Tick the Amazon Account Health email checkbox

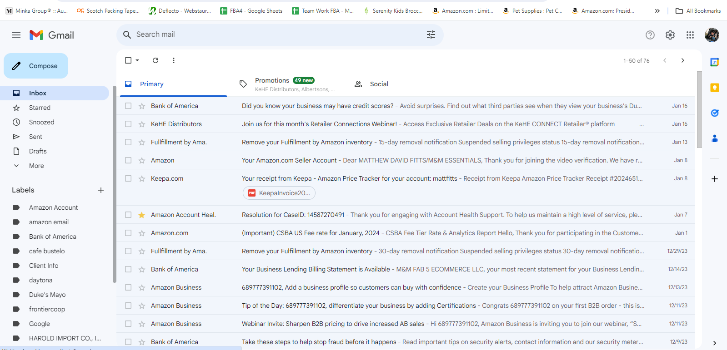coord(128,215)
